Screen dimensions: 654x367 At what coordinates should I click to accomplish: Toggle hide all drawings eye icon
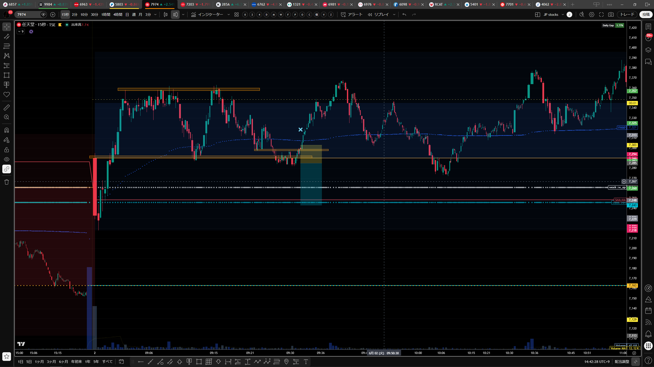[x=7, y=159]
